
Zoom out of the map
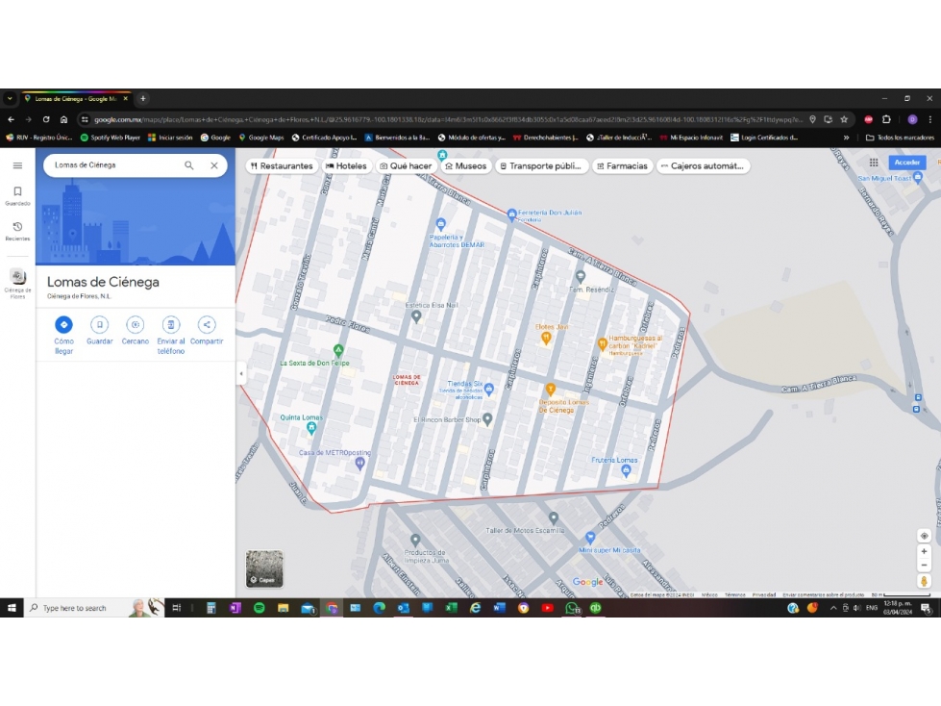click(x=925, y=565)
